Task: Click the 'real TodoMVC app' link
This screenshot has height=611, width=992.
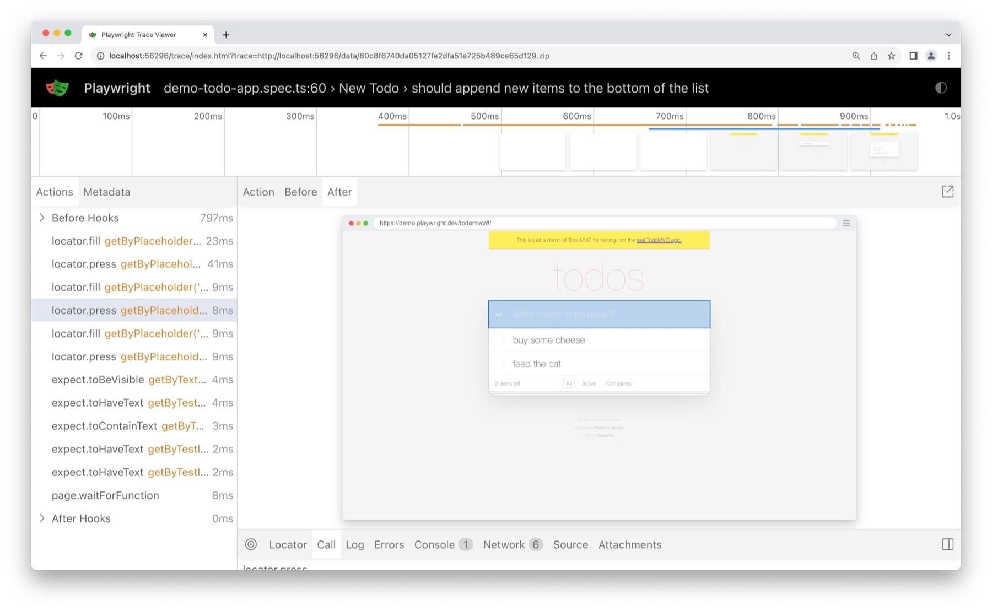Action: [659, 240]
